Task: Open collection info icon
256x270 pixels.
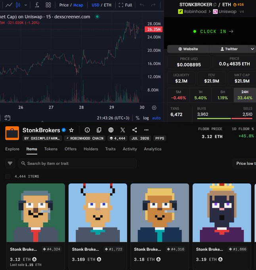Action: click(x=87, y=130)
